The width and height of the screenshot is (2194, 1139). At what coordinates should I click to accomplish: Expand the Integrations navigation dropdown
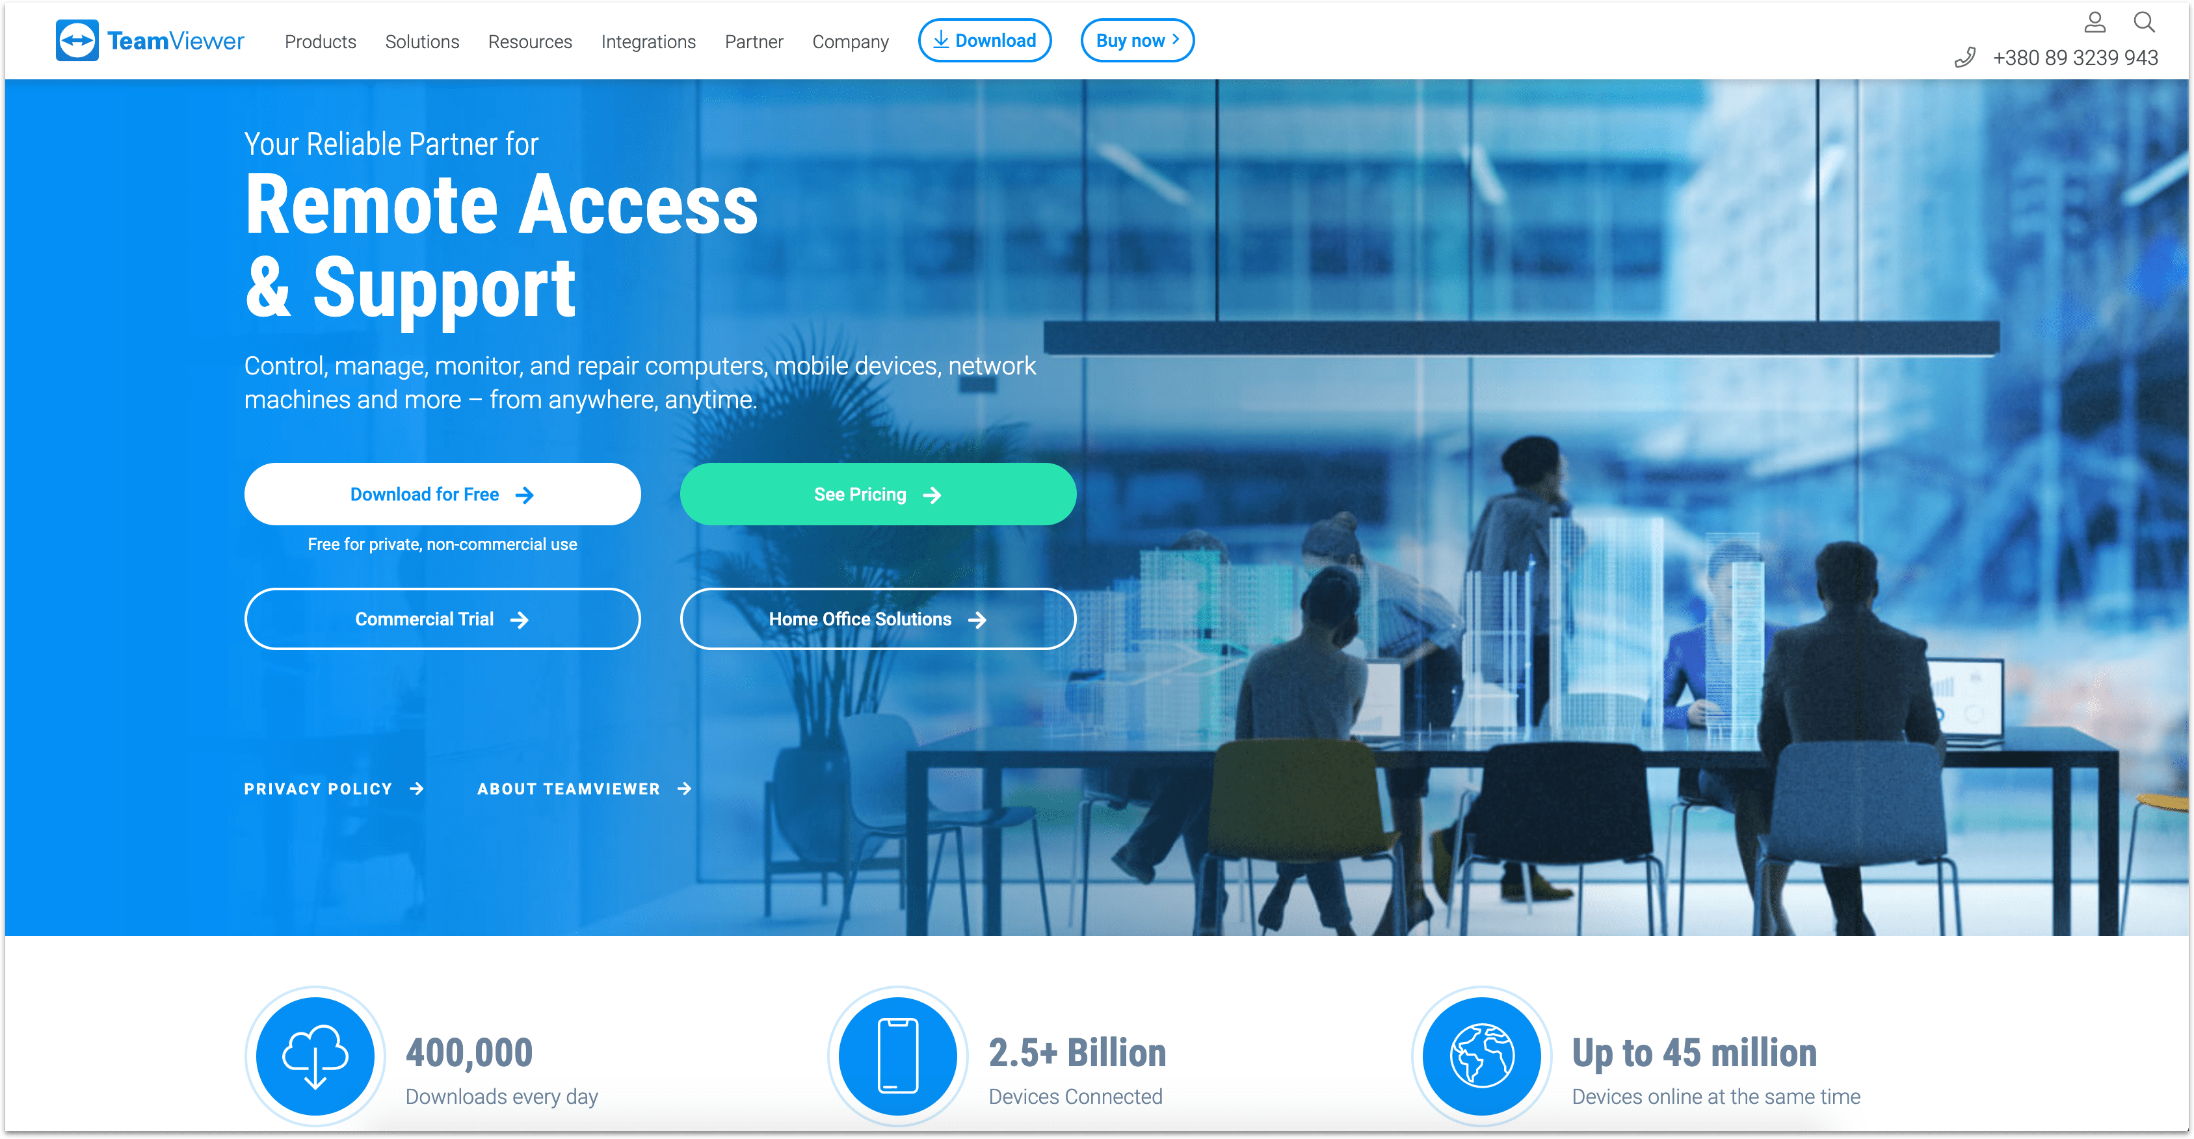[647, 40]
